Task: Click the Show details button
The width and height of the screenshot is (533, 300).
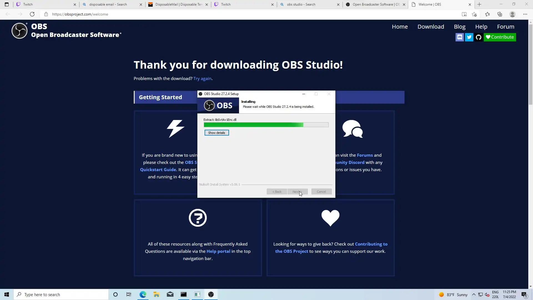Action: [x=217, y=133]
